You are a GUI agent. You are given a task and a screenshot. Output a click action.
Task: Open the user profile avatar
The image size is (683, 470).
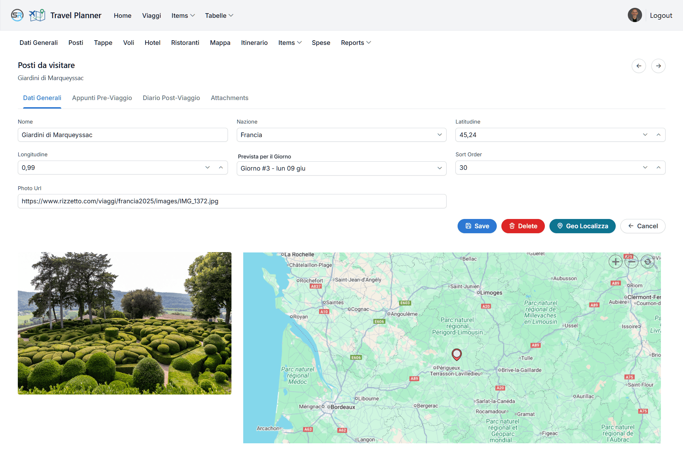(x=635, y=15)
